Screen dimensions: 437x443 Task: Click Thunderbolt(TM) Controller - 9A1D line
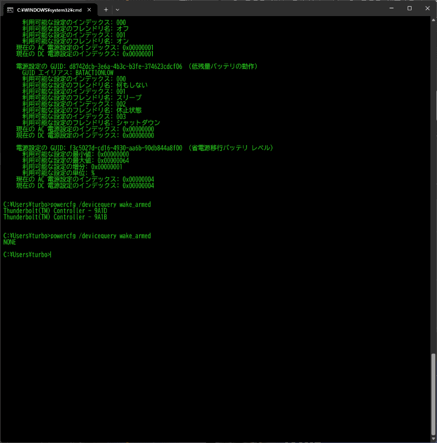pos(55,211)
